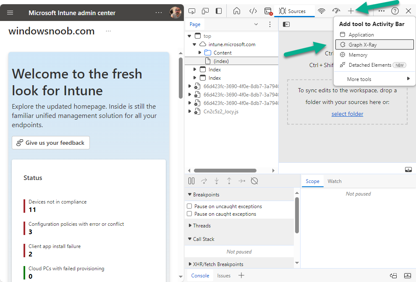Open Intune header more options ellipsis
The width and height of the screenshot is (416, 282).
tap(159, 13)
